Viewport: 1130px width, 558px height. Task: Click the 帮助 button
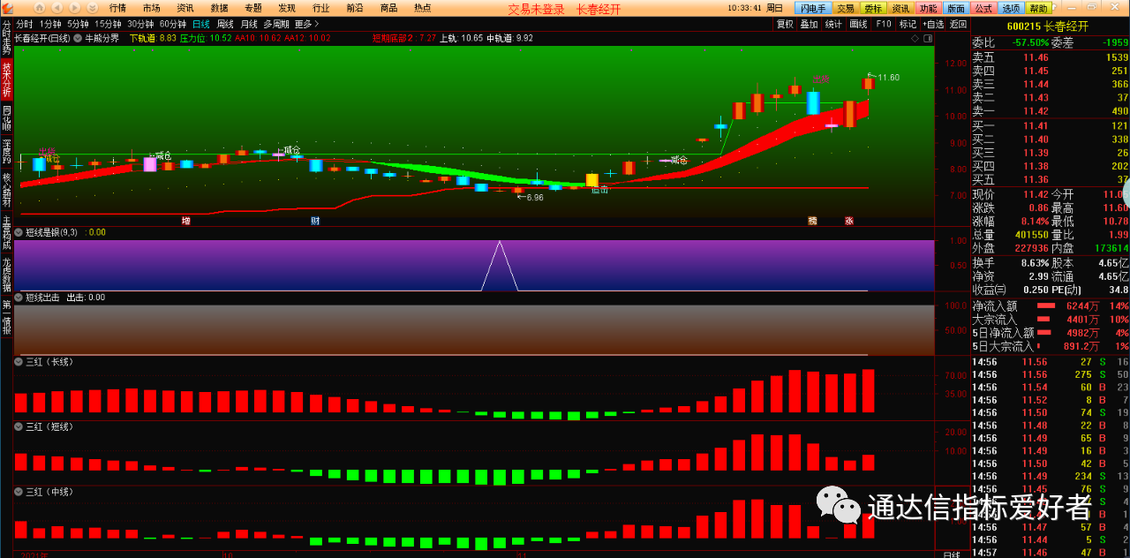point(1038,8)
